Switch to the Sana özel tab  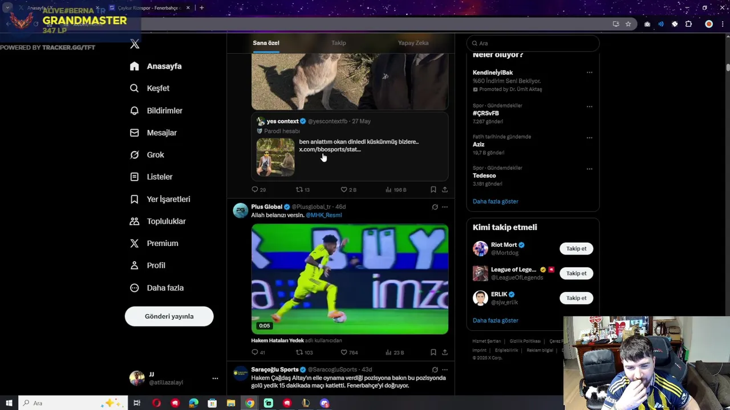pyautogui.click(x=266, y=43)
